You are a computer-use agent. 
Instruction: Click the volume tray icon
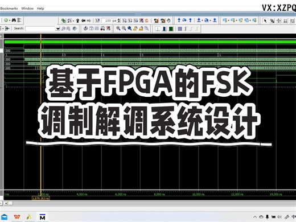(279, 217)
